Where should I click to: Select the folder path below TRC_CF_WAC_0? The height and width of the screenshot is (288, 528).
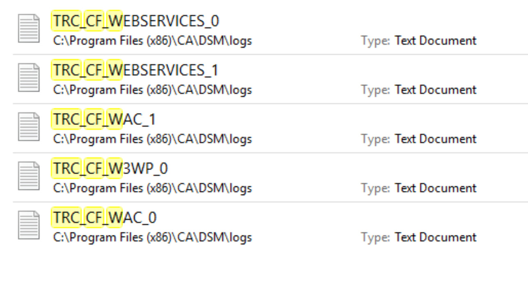coord(152,238)
